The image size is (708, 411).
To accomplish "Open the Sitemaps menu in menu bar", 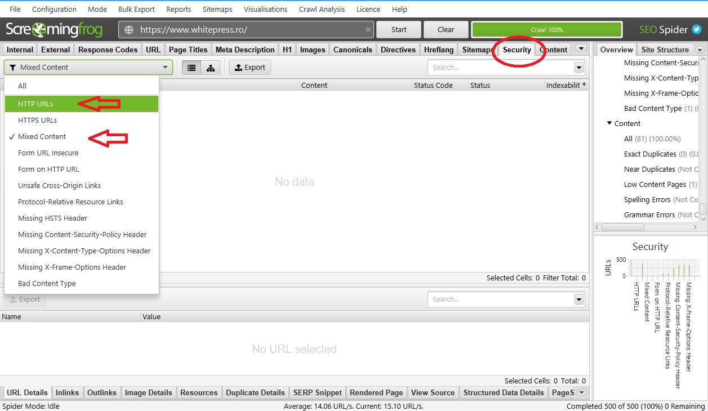I will pyautogui.click(x=217, y=9).
